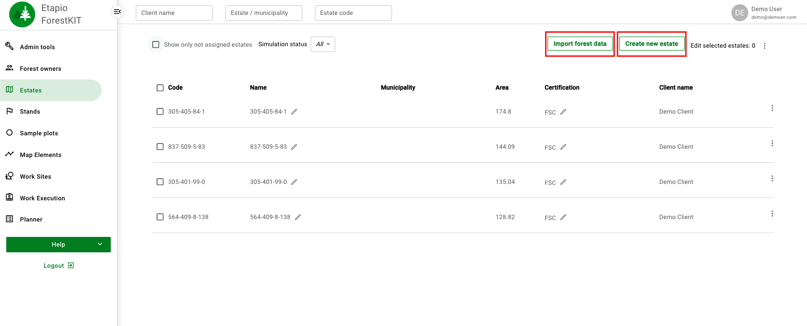
Task: Edit name of estate 837-509-5-83
Action: (294, 147)
